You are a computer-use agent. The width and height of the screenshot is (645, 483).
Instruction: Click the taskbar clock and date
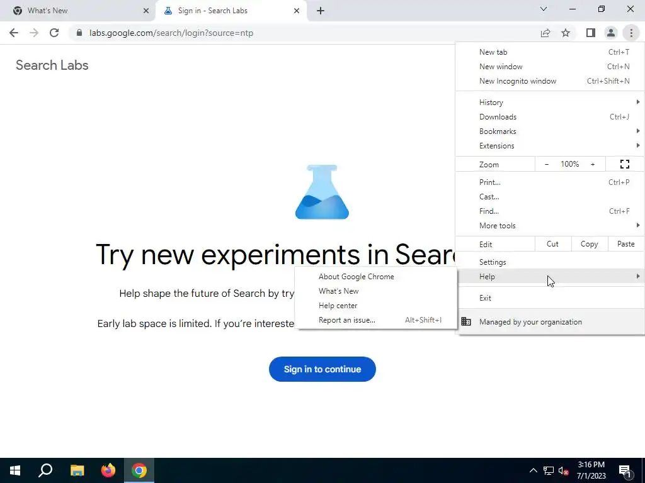pos(591,470)
